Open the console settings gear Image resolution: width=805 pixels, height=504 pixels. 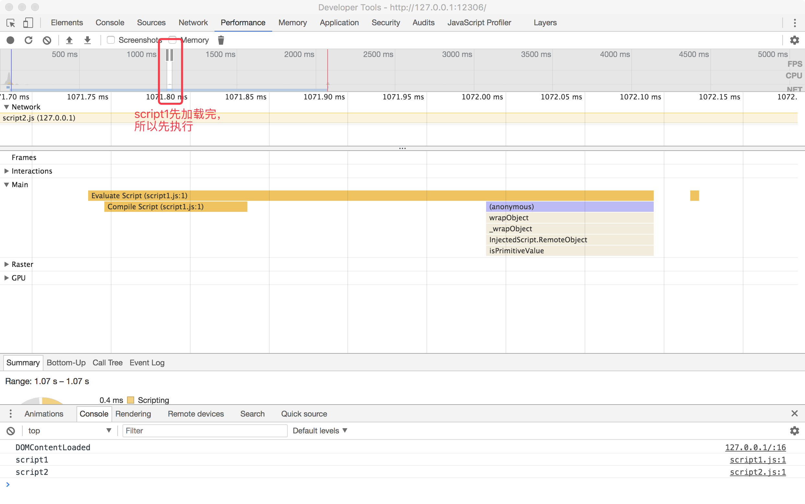[794, 431]
